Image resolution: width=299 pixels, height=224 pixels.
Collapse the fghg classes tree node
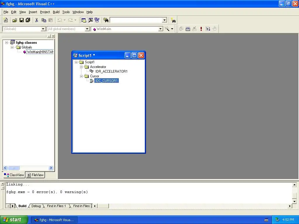tap(6, 43)
